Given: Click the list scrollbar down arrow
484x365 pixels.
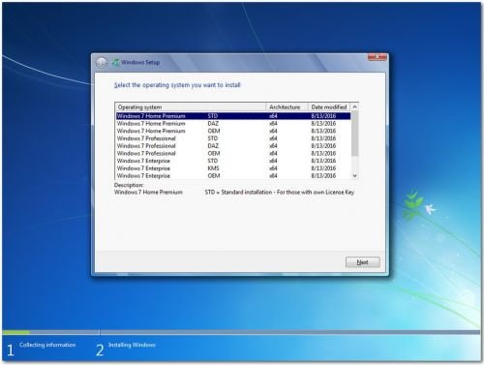Looking at the screenshot, I should pos(354,175).
